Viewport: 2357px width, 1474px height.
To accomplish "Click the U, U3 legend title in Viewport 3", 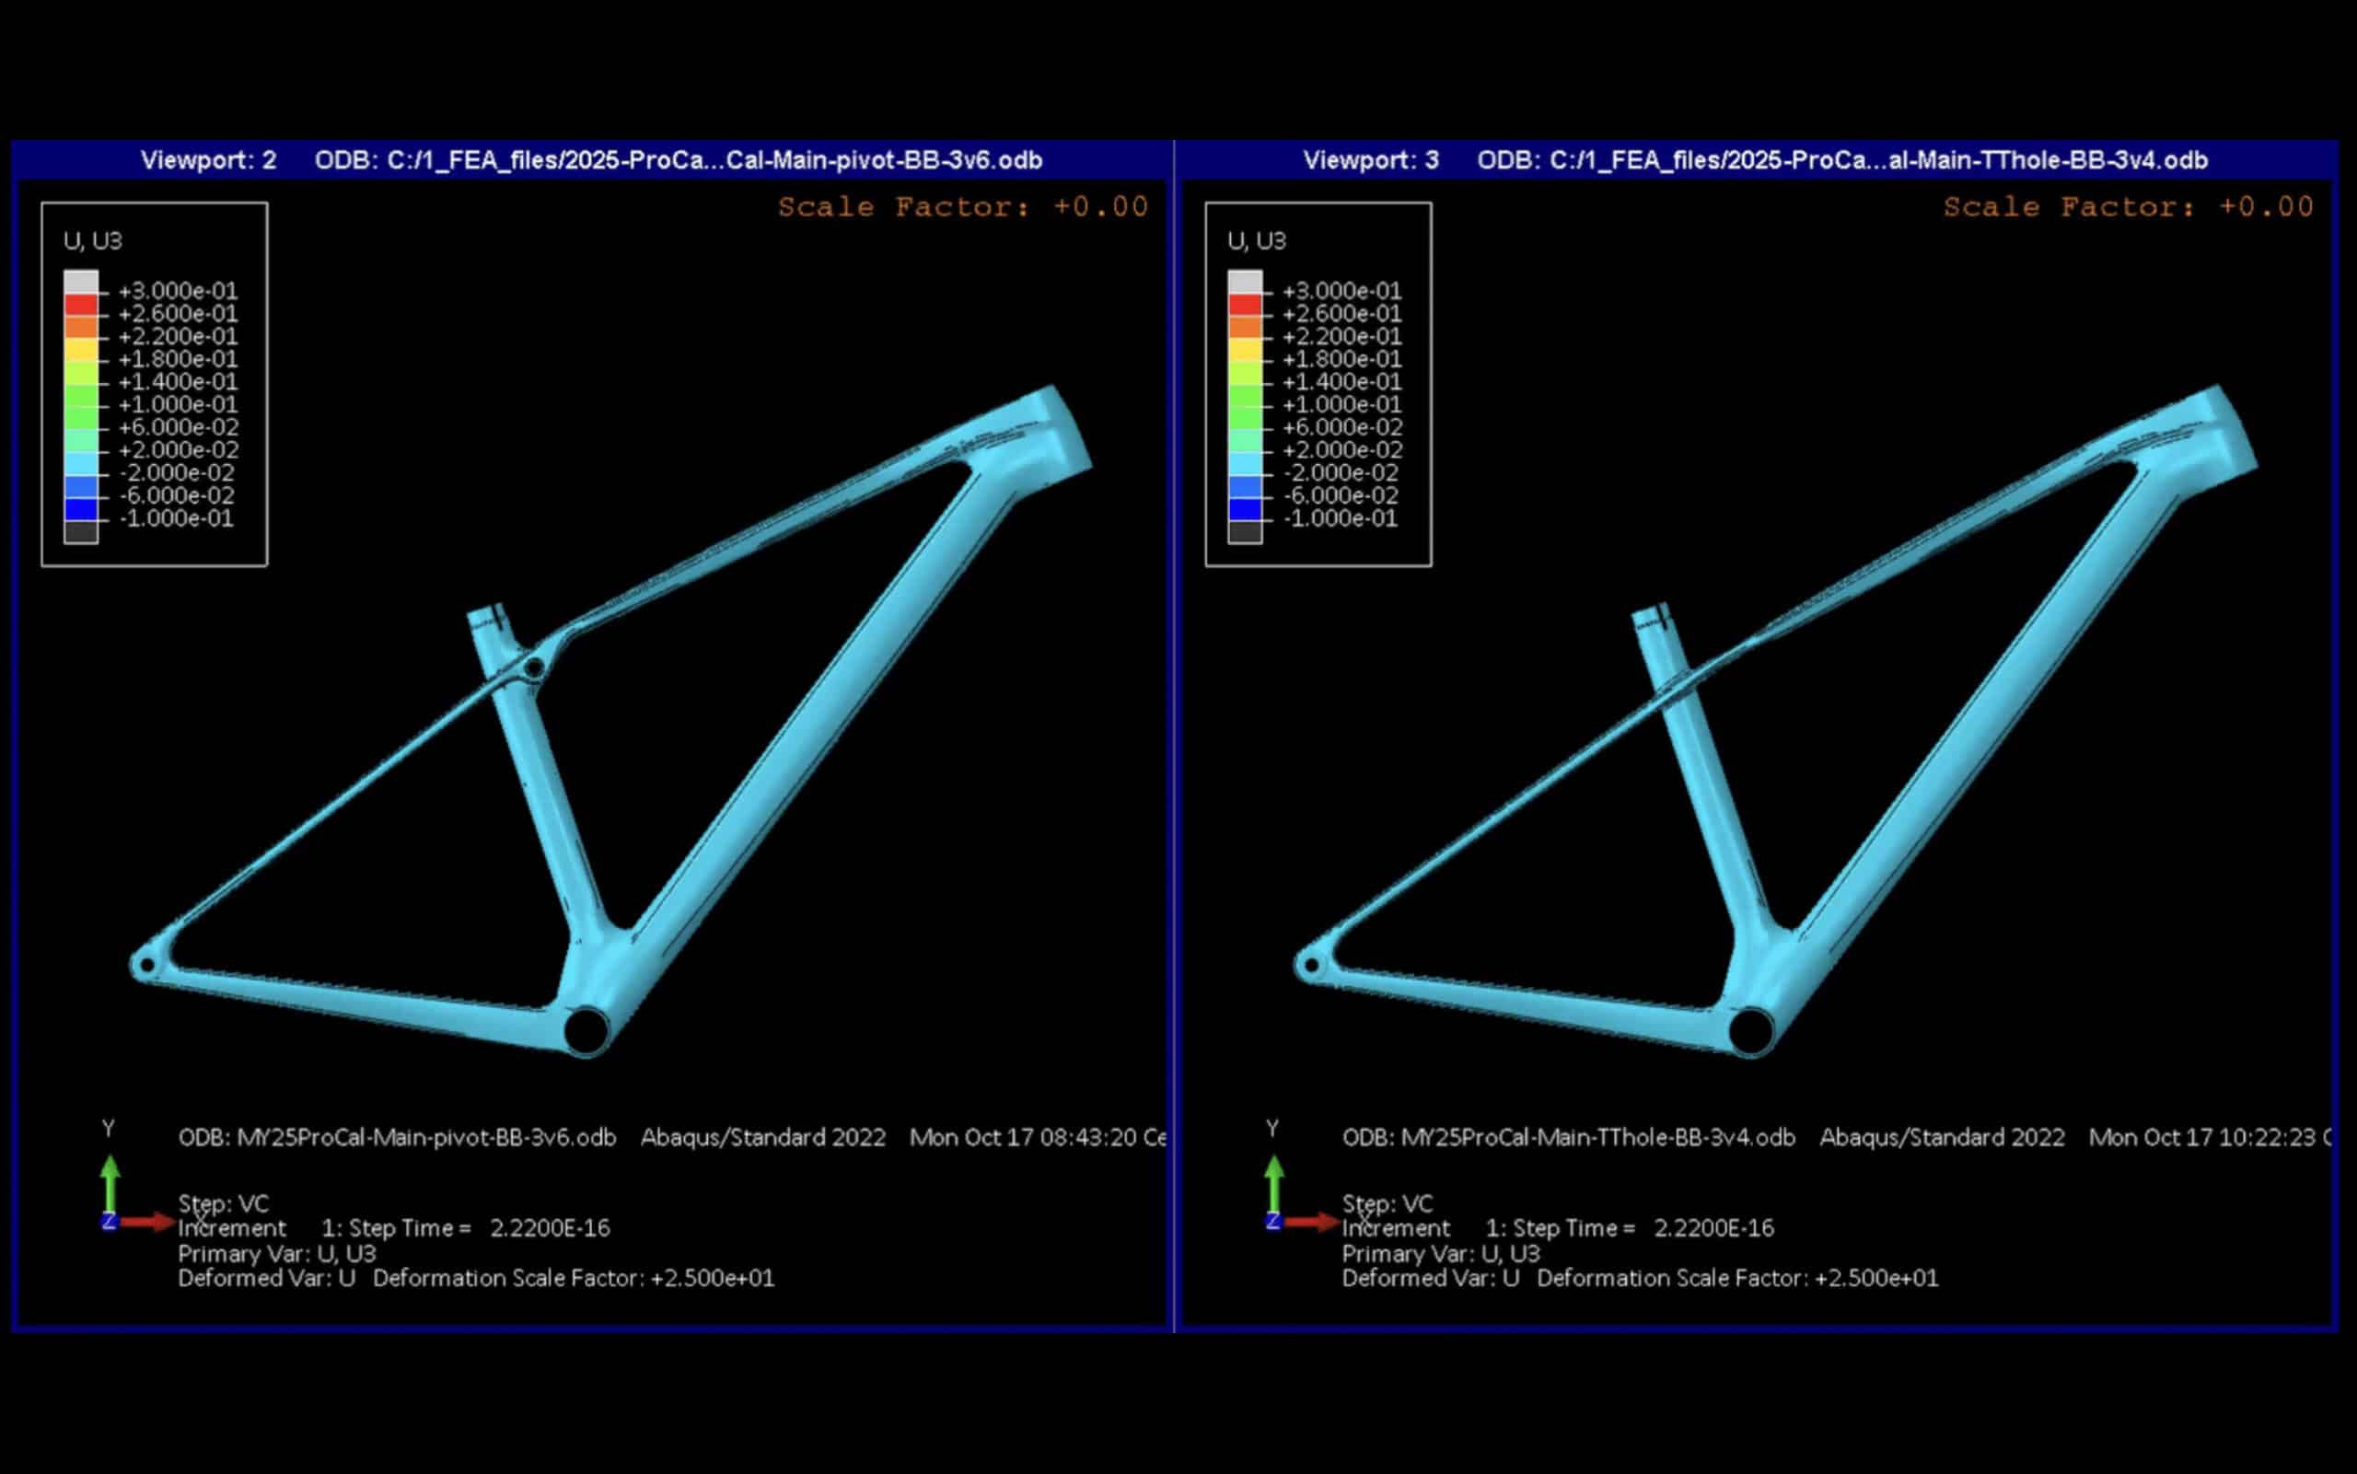I will click(x=1257, y=241).
